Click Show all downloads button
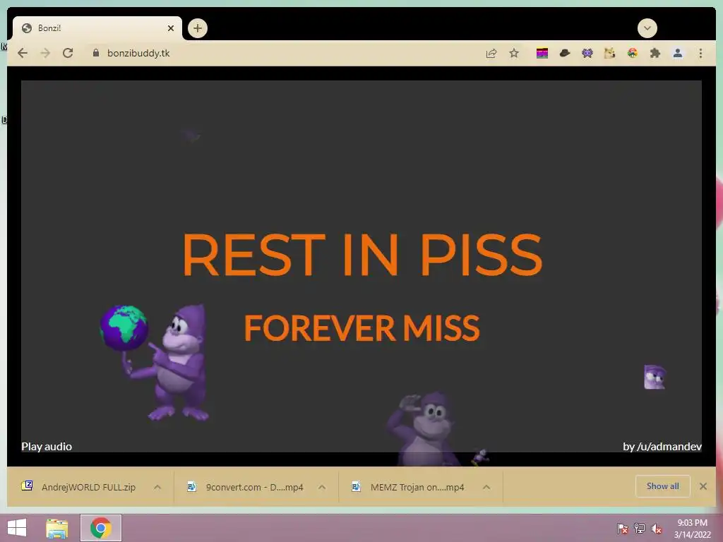Screen dimensions: 723x542 coord(662,486)
